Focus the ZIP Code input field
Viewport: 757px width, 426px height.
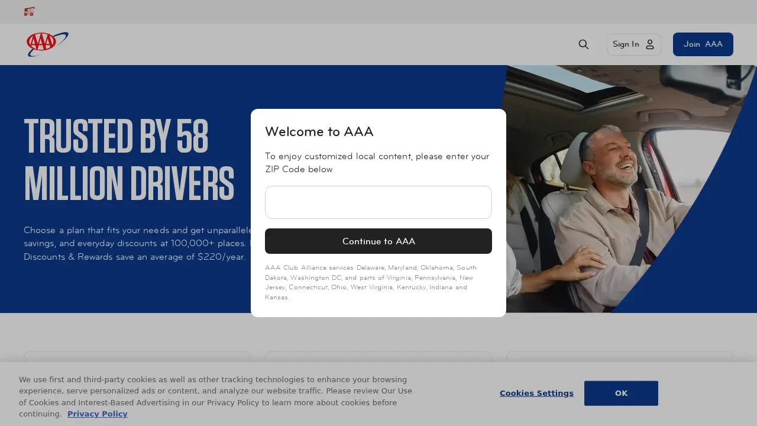tap(378, 202)
